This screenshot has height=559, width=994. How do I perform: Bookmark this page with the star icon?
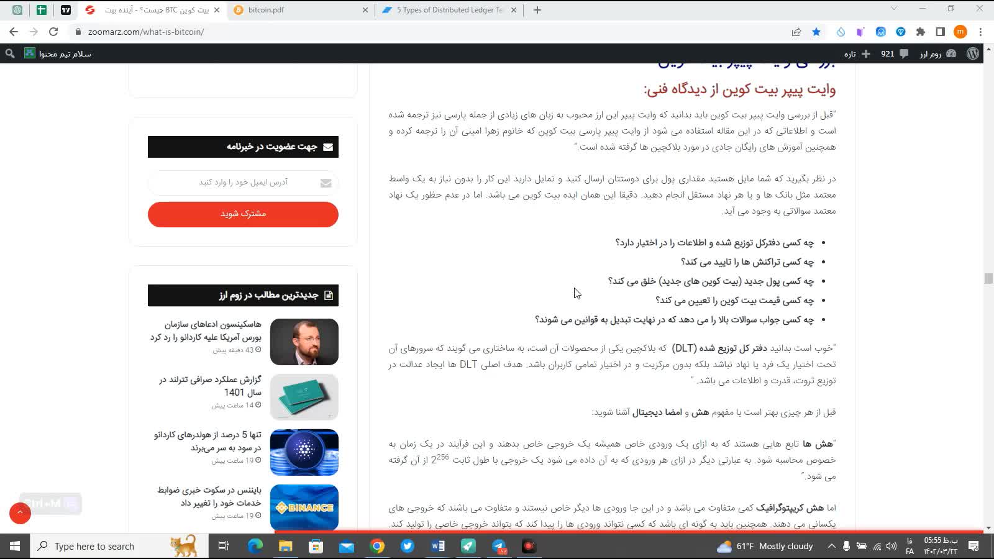click(816, 32)
